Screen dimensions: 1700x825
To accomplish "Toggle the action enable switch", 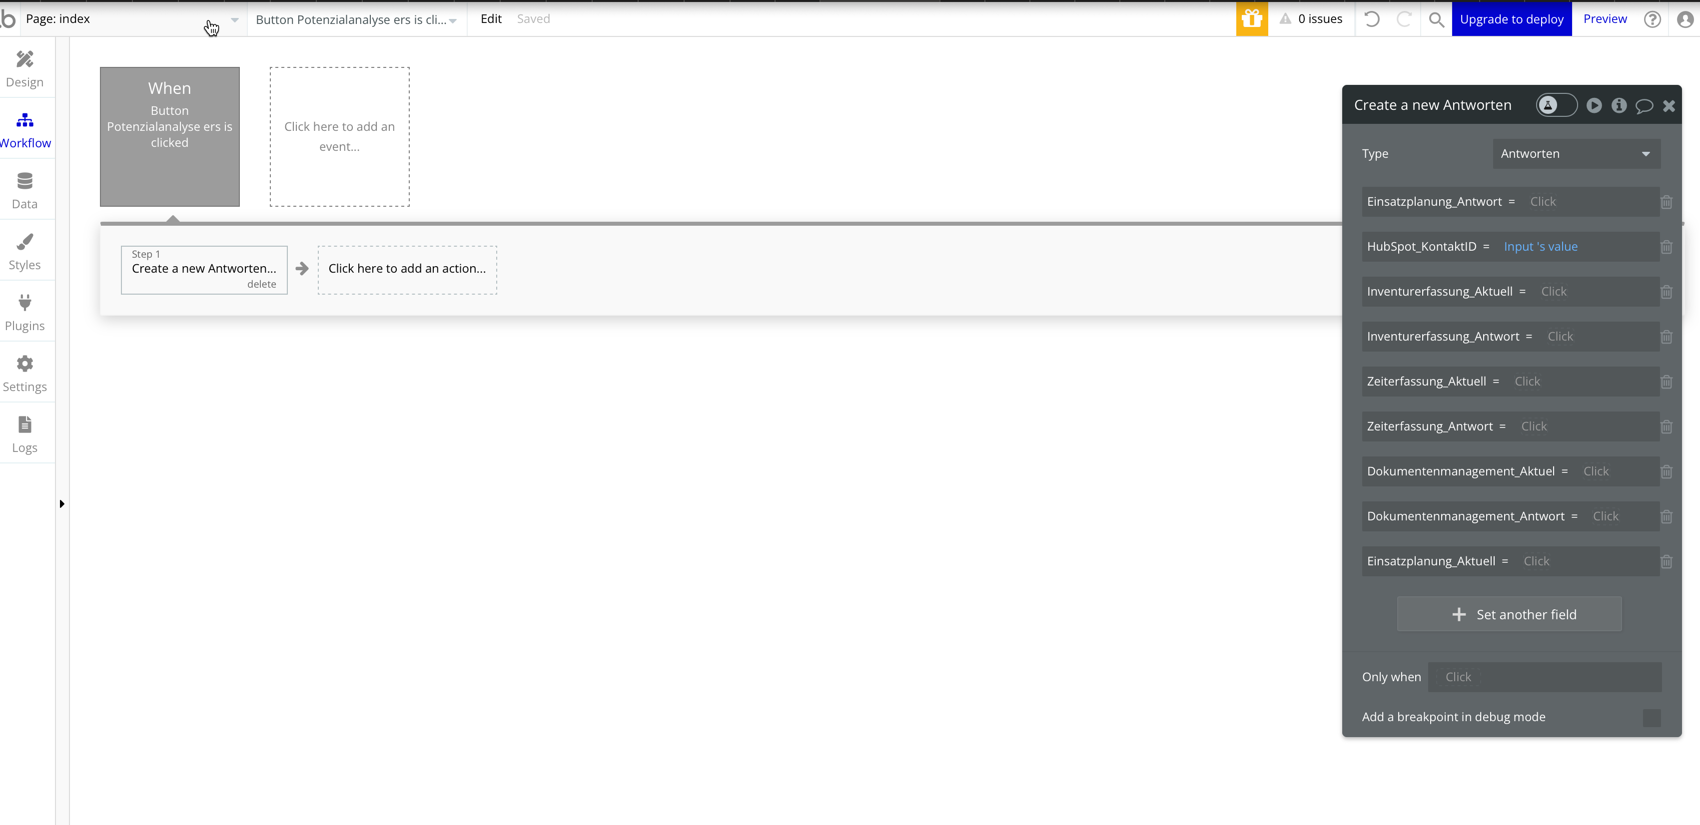I will point(1556,105).
